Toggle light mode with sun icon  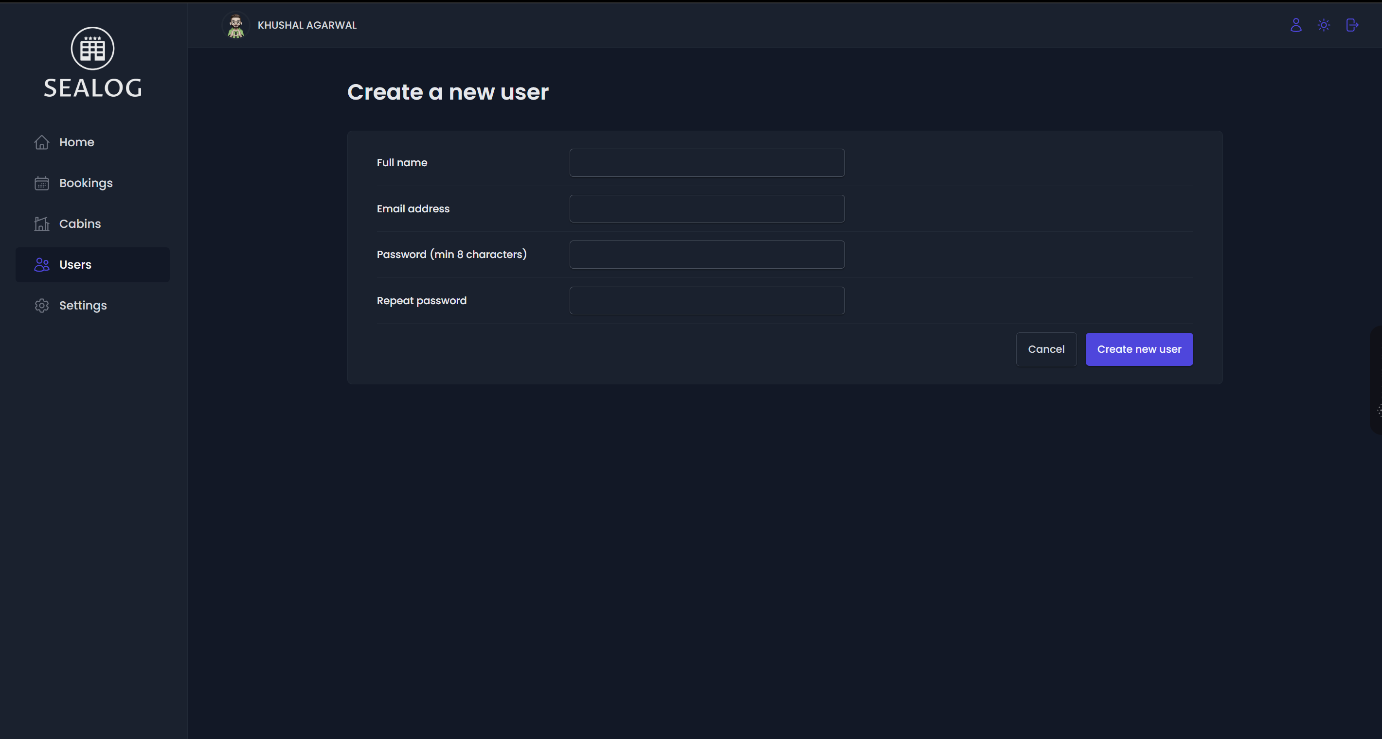pyautogui.click(x=1324, y=25)
